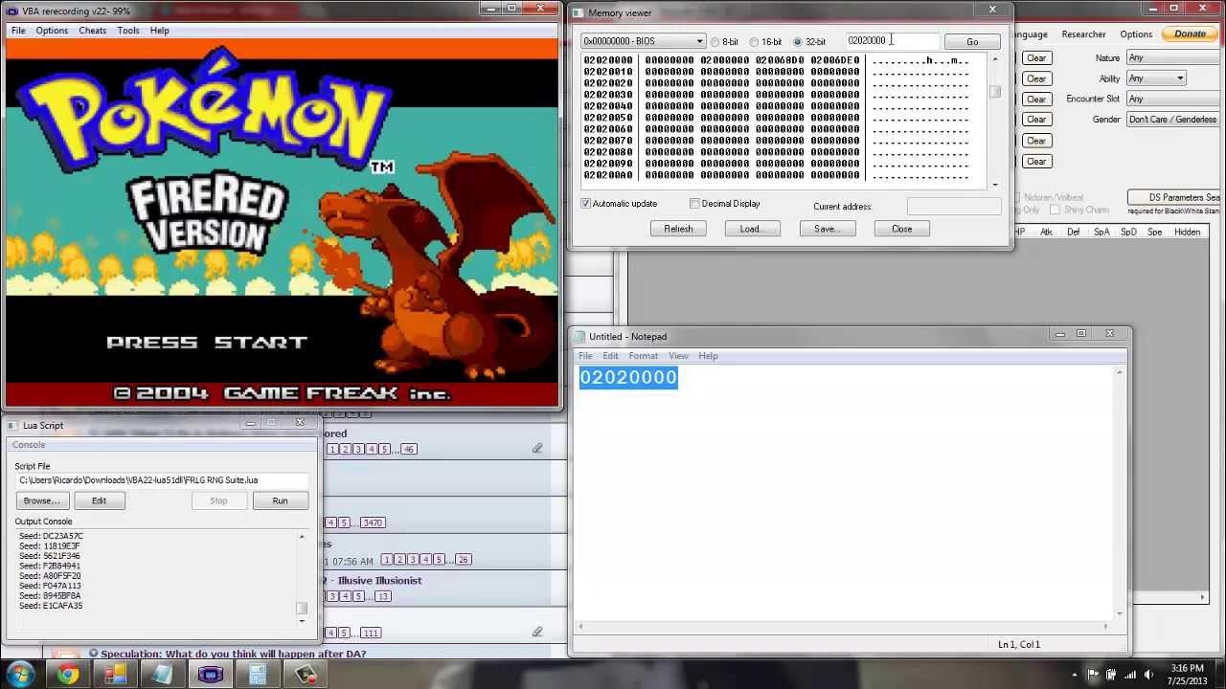Click page 13 link under Illusive Illusionist
The image size is (1226, 689).
[x=383, y=596]
